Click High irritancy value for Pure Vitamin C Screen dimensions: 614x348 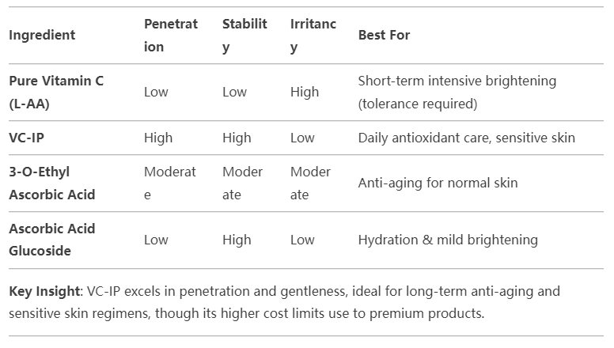pos(305,93)
